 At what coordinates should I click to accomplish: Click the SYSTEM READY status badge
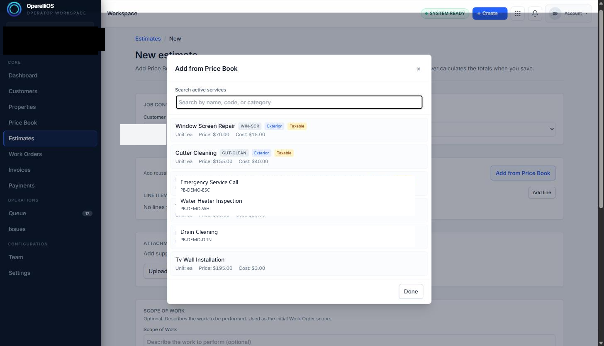point(445,13)
